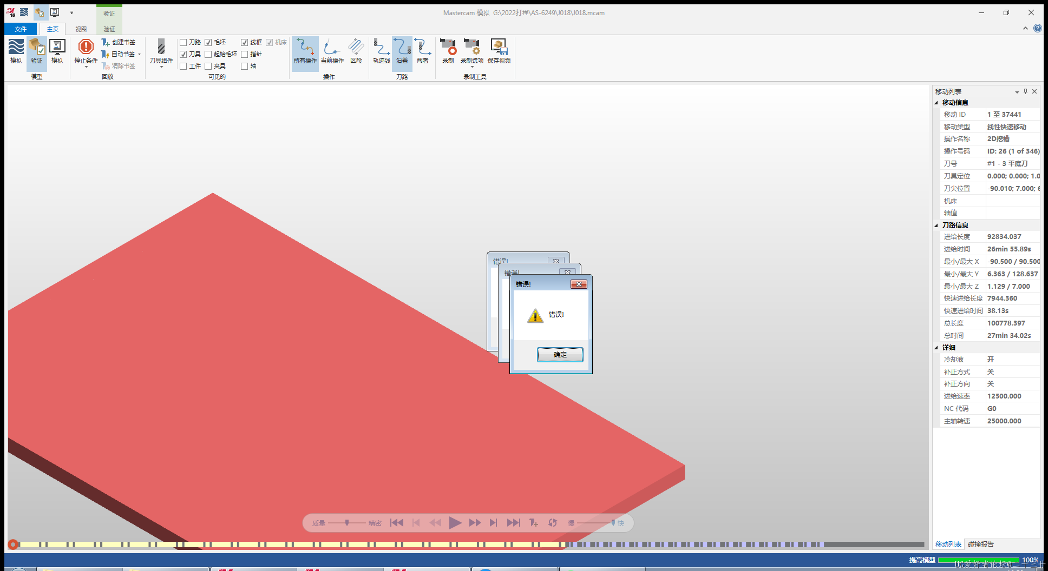Screen dimensions: 1048x571
Task: Click the 操作名称 2D挖槽 value
Action: (x=998, y=139)
